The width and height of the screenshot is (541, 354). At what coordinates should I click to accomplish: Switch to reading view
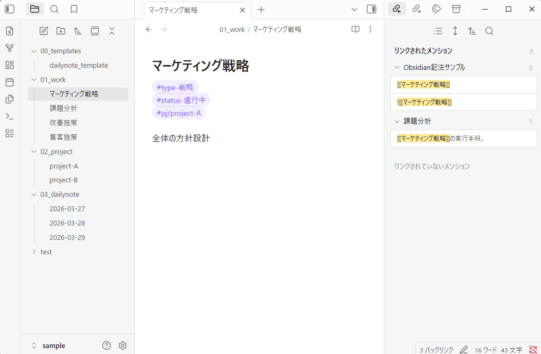pos(355,29)
